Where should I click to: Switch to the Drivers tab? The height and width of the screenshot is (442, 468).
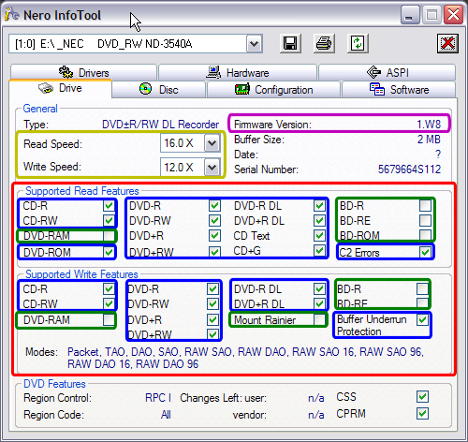[83, 72]
